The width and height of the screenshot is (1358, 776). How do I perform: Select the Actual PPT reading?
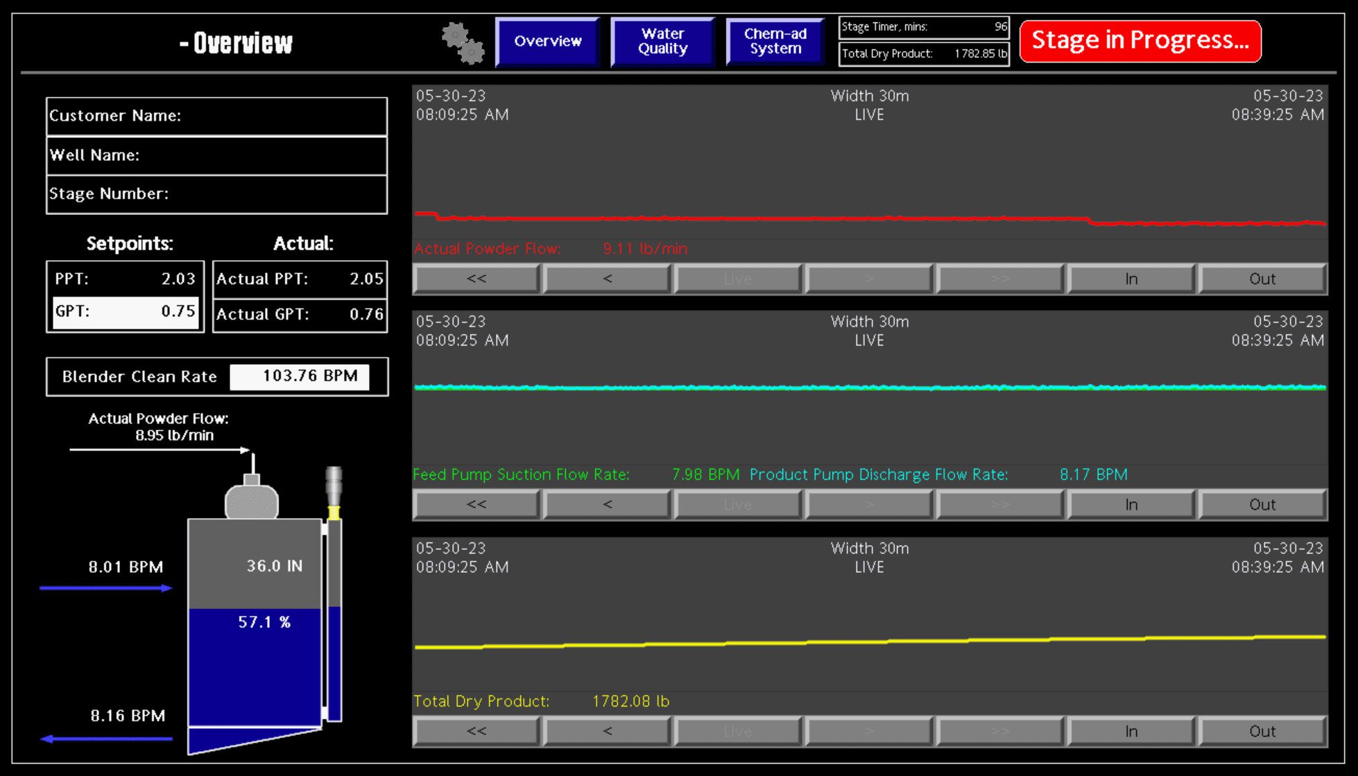point(300,279)
